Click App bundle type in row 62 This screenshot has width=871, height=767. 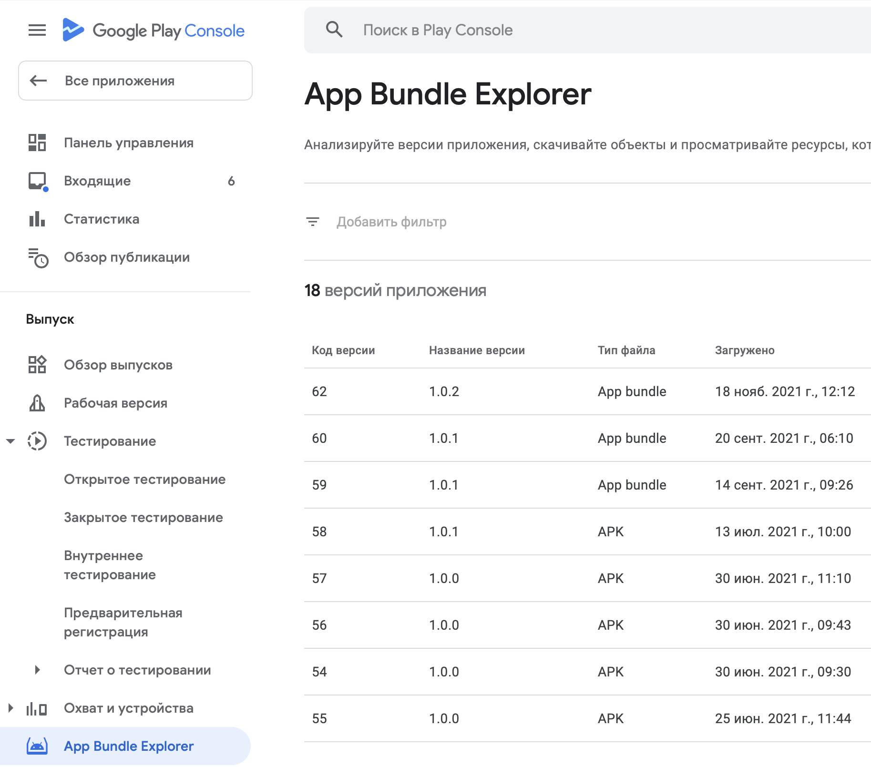coord(632,391)
